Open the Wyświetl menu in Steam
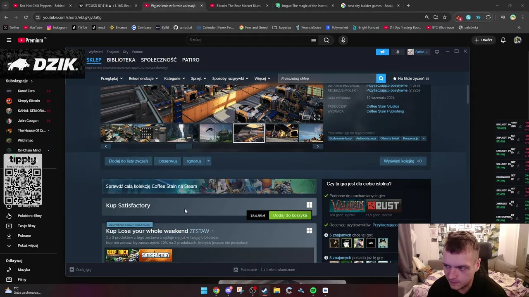This screenshot has width=529, height=297. tap(95, 52)
